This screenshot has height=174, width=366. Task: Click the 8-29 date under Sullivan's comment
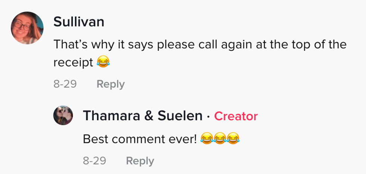point(65,84)
